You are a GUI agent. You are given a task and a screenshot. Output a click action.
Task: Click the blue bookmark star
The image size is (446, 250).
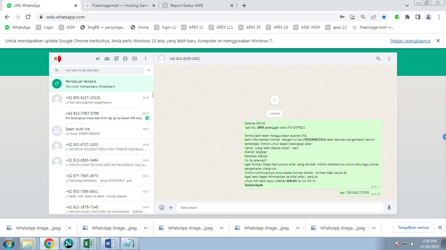(x=384, y=17)
